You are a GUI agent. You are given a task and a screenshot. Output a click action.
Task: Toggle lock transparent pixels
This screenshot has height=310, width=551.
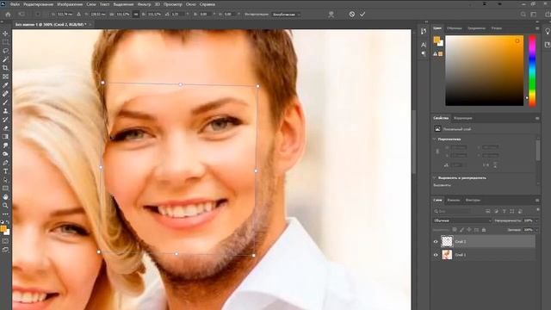[455, 230]
